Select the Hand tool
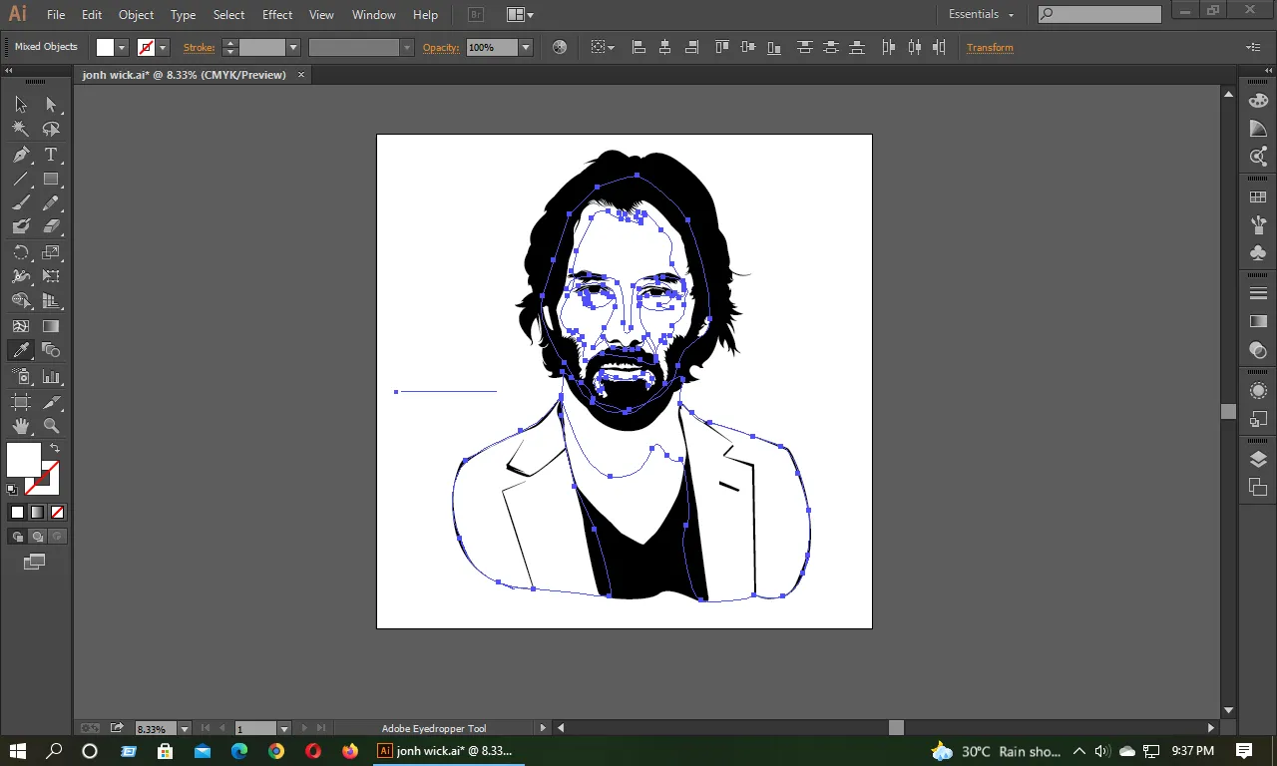This screenshot has height=766, width=1277. point(21,426)
